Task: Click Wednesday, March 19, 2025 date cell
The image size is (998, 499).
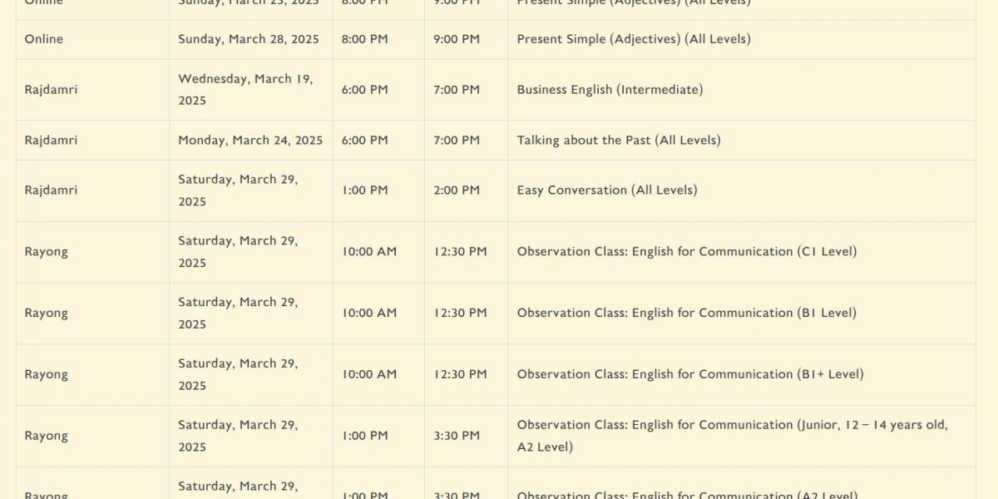Action: [245, 90]
